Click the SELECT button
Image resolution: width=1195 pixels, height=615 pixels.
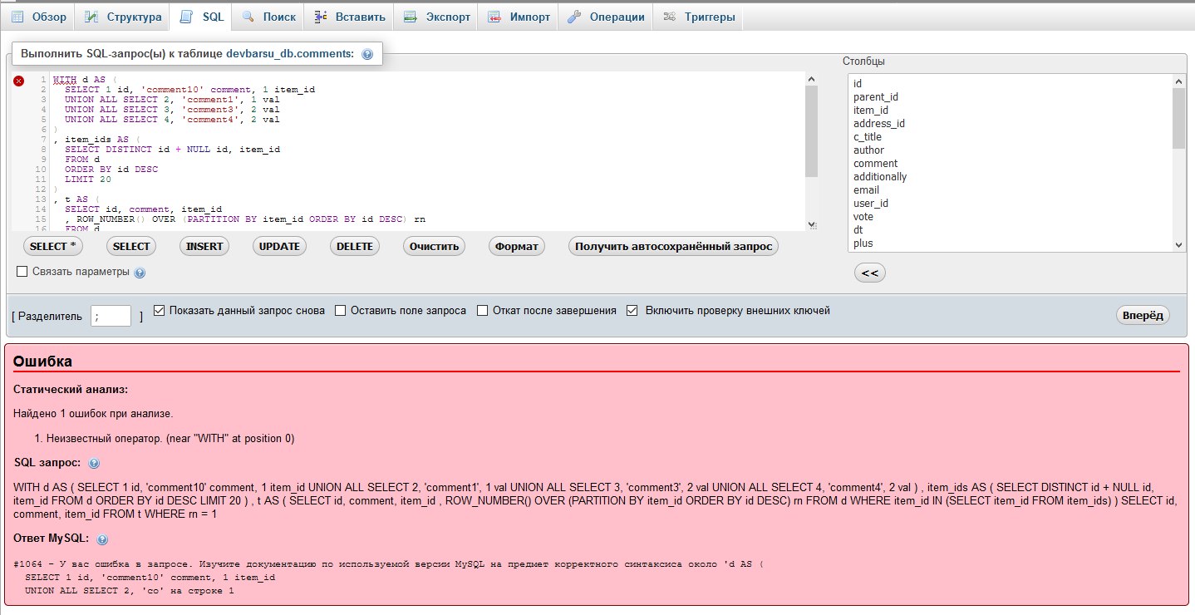(131, 246)
